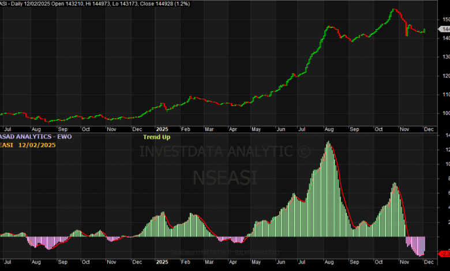
Task: Click the 2025 year label on upper axis
Action: tap(160, 130)
